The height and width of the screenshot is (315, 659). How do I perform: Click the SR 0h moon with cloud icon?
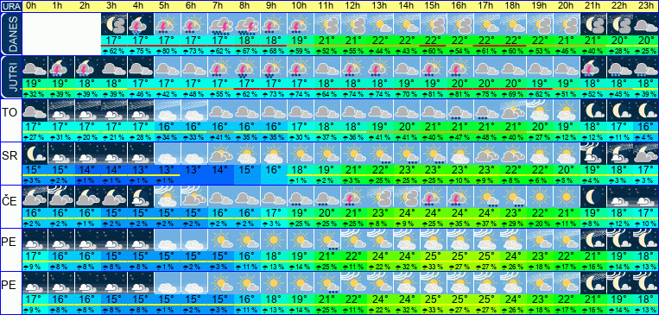(35, 154)
